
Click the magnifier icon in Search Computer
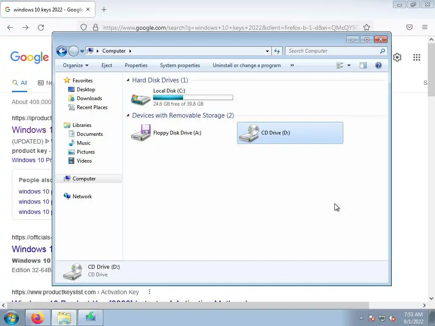(x=382, y=51)
